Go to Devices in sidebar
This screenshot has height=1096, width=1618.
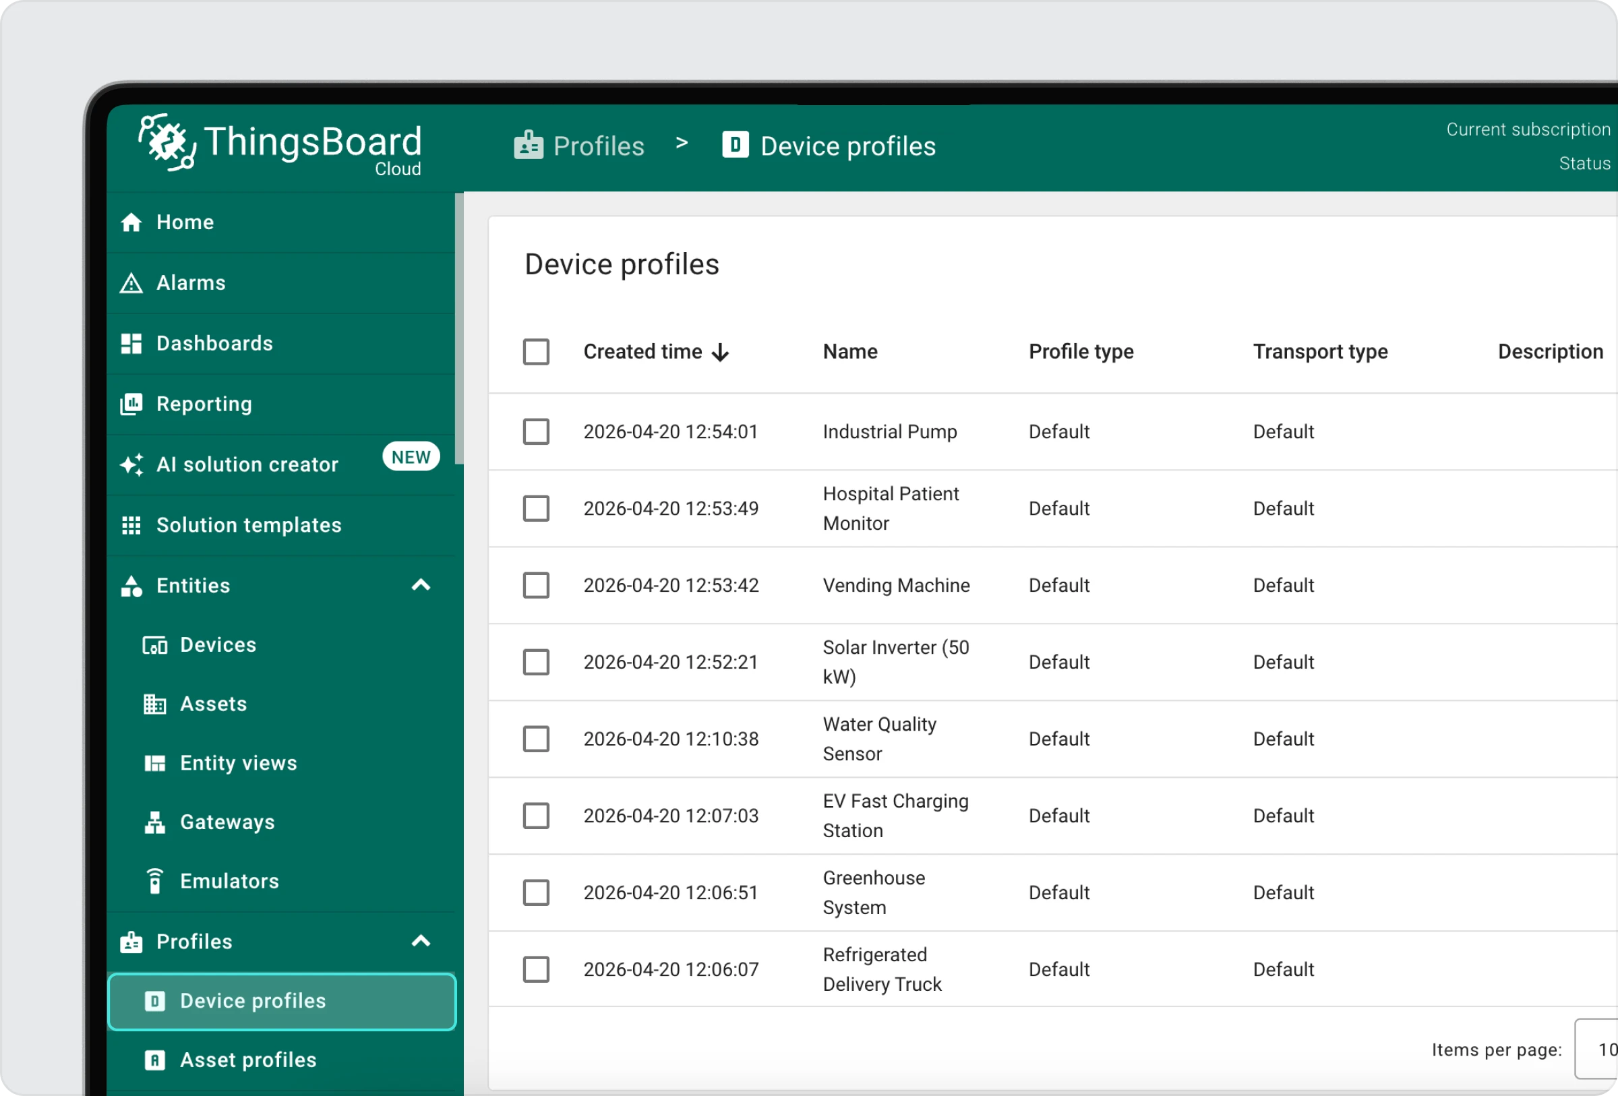pos(218,645)
